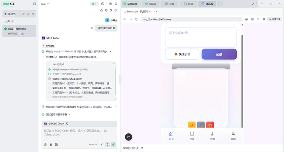Toggle the 实现页面1-5 todo circle
Screen dimensions: 284x152
click(x=49, y=83)
